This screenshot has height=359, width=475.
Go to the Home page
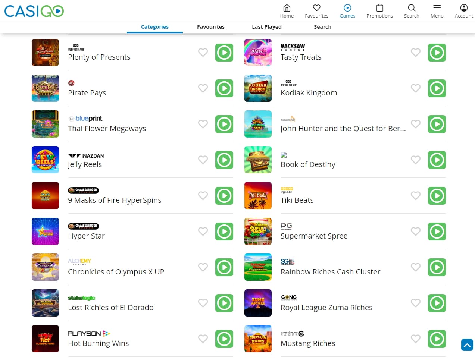point(287,11)
